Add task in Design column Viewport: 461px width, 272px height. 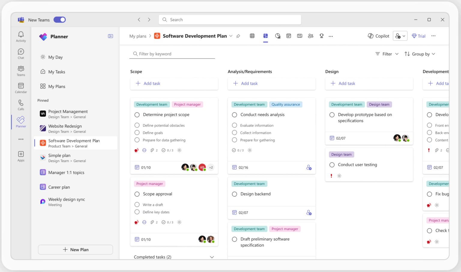(369, 84)
